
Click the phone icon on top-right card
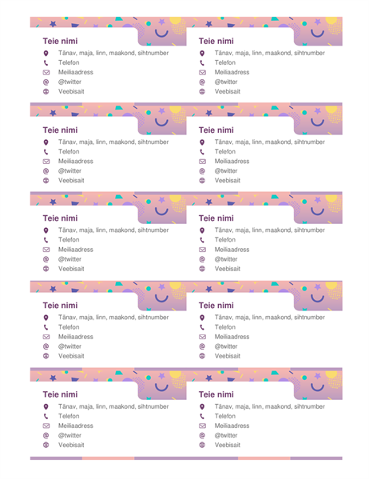click(x=202, y=62)
